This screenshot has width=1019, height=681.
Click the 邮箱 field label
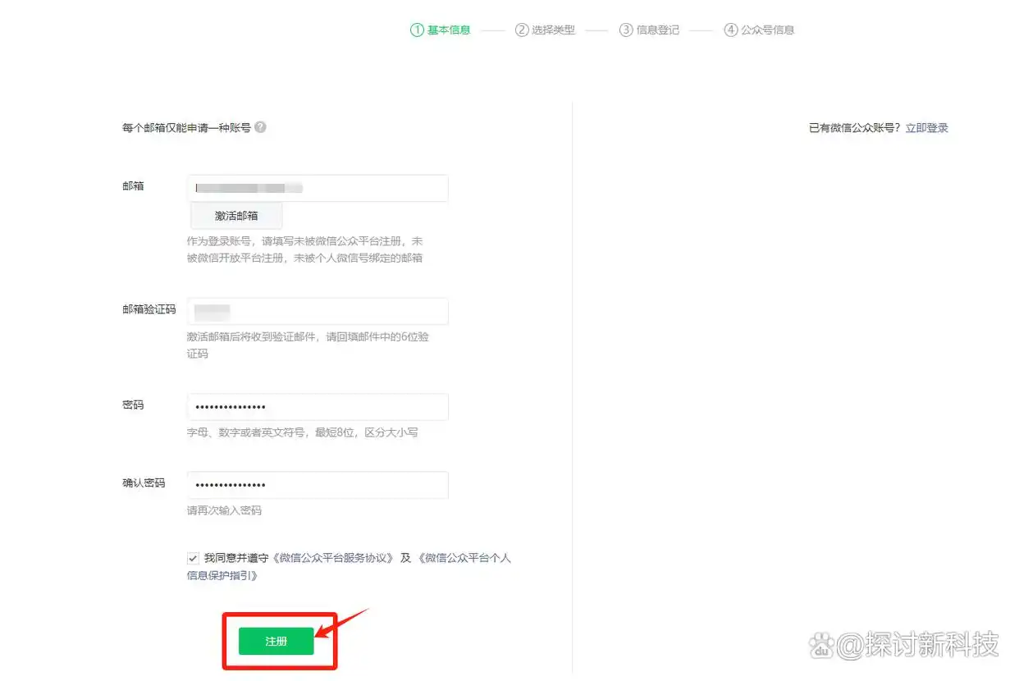[133, 186]
